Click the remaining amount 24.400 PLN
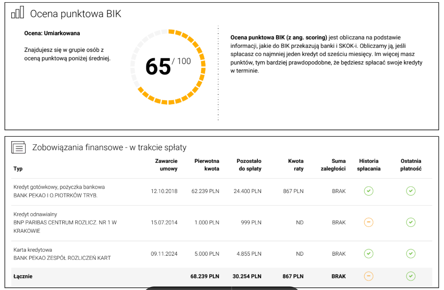The width and height of the screenshot is (444, 290). pyautogui.click(x=247, y=191)
